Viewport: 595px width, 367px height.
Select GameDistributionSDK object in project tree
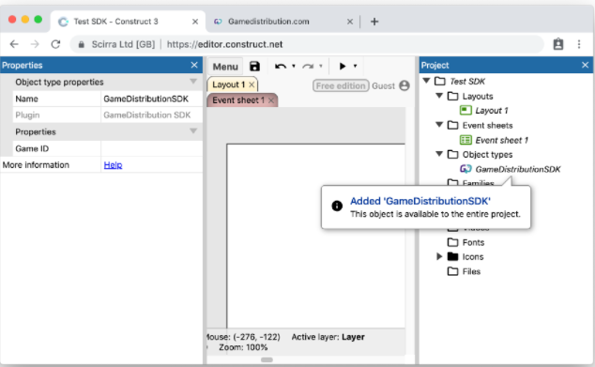tap(518, 169)
